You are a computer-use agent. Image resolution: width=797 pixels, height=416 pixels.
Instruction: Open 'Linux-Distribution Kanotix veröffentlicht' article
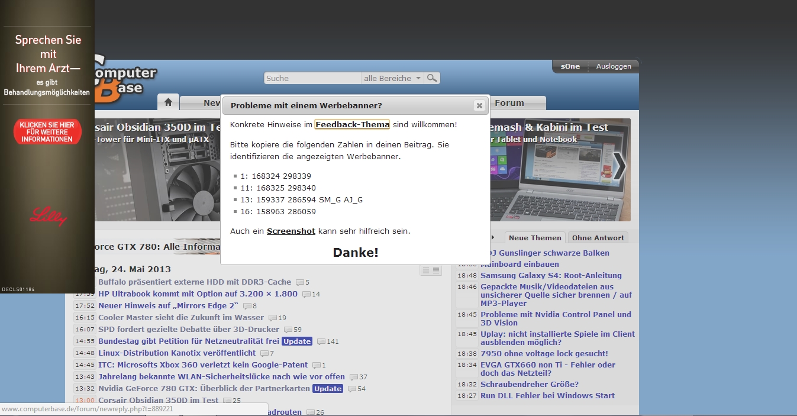177,353
